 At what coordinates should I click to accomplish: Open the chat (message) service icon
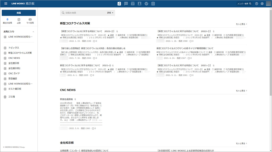126,4
